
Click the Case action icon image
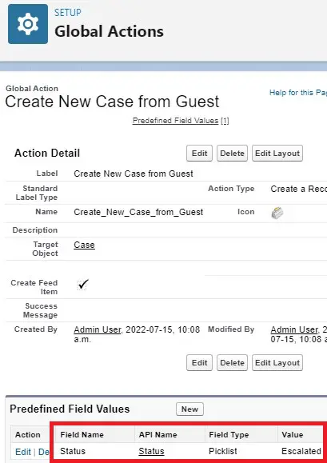(277, 213)
